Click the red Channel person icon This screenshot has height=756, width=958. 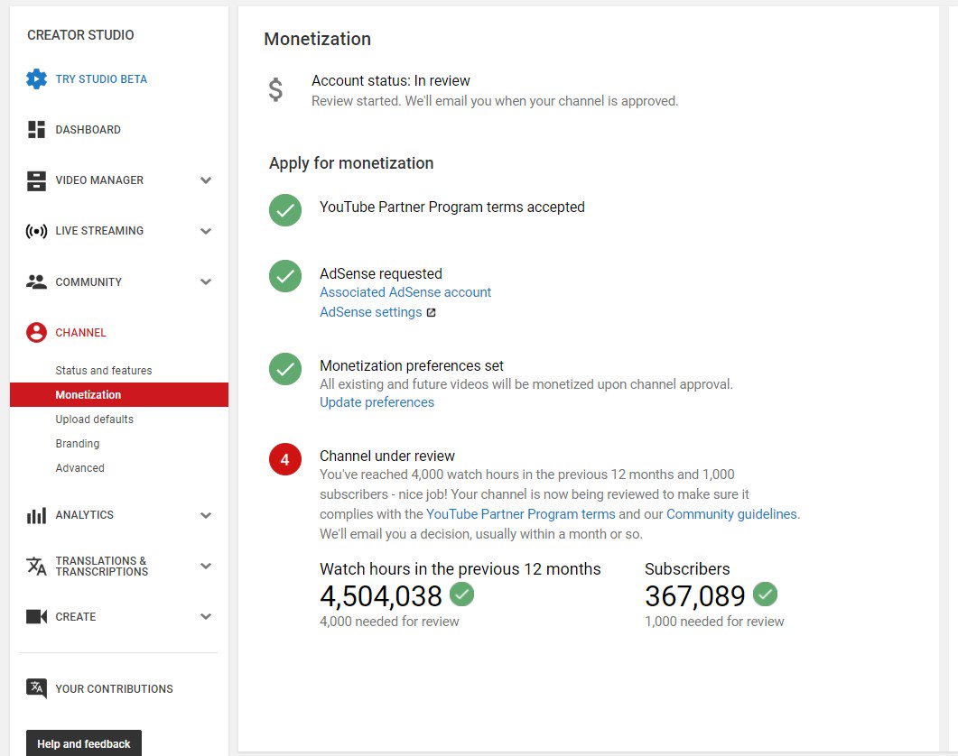[x=37, y=332]
